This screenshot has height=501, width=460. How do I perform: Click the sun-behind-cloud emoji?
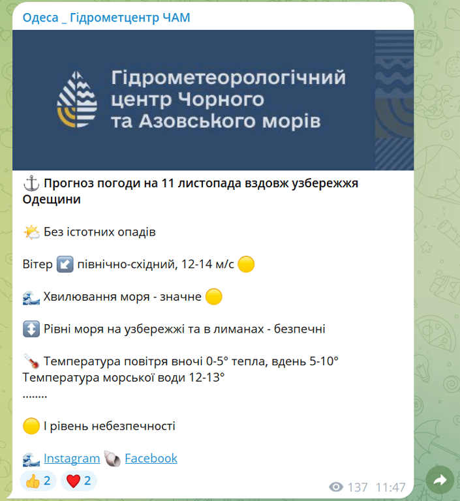coord(31,232)
